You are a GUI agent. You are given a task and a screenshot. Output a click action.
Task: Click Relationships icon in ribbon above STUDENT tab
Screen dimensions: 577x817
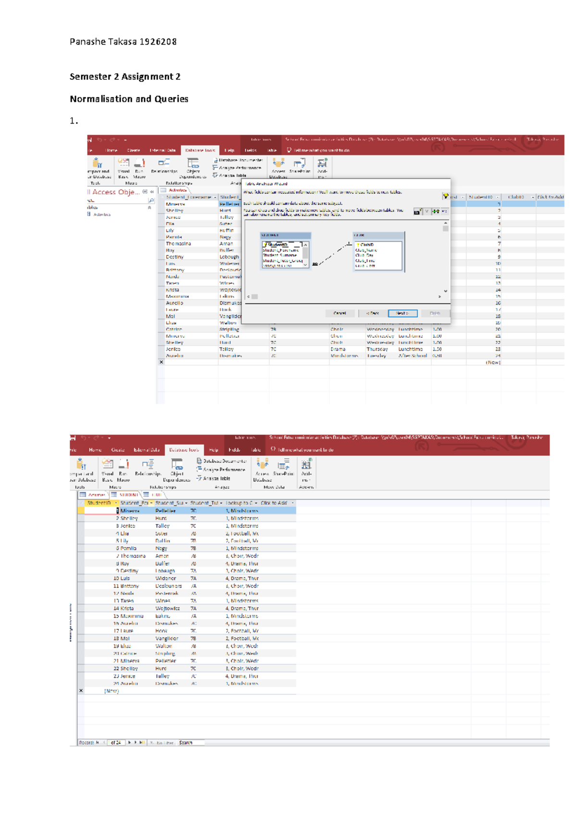tap(148, 467)
